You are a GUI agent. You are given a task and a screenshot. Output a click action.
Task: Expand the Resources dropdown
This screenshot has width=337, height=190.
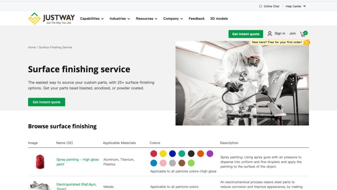(x=146, y=18)
